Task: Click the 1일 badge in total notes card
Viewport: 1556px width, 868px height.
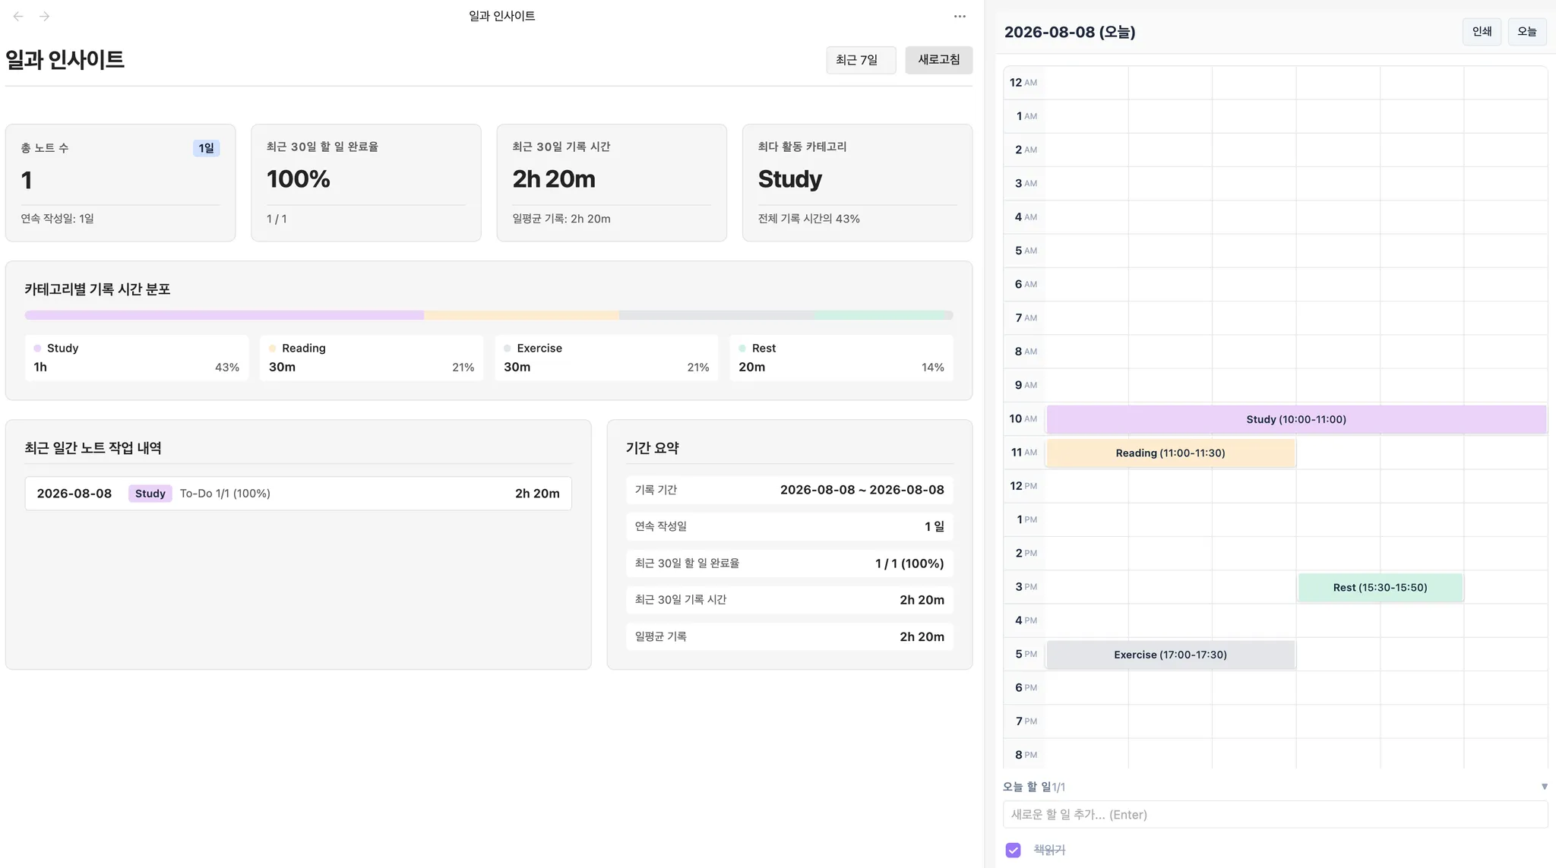Action: tap(206, 148)
